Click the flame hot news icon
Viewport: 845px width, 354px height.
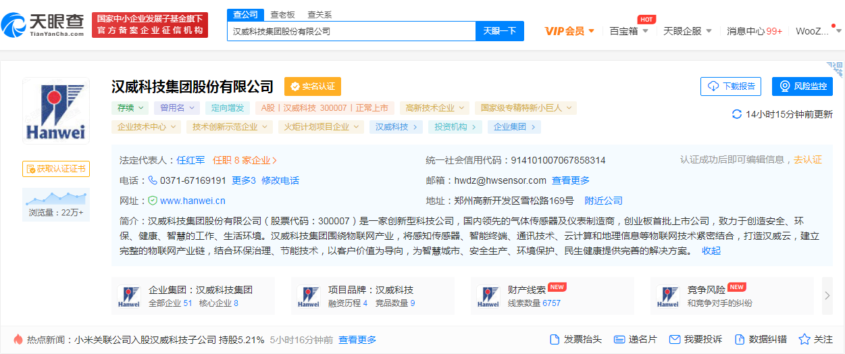click(18, 339)
